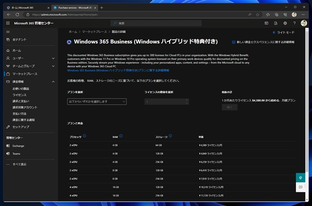Toggle read aloud icon in address bar

[x=250, y=15]
